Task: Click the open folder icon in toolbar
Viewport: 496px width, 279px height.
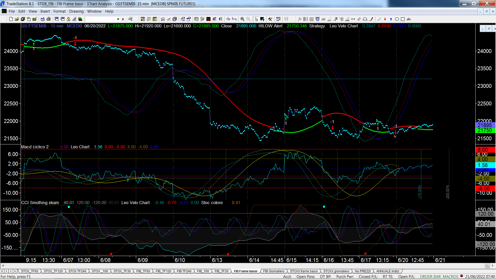Action: 17,19
